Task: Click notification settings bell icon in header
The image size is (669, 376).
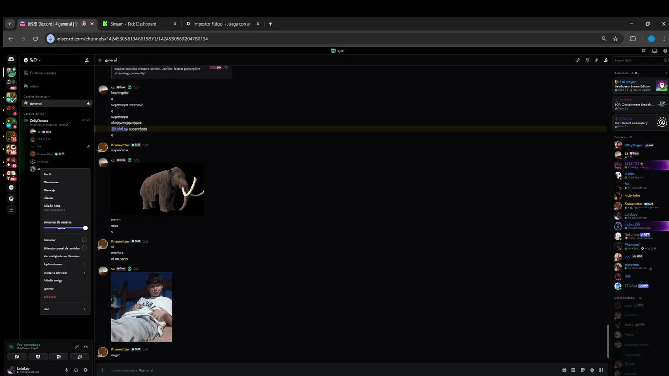Action: pos(587,60)
